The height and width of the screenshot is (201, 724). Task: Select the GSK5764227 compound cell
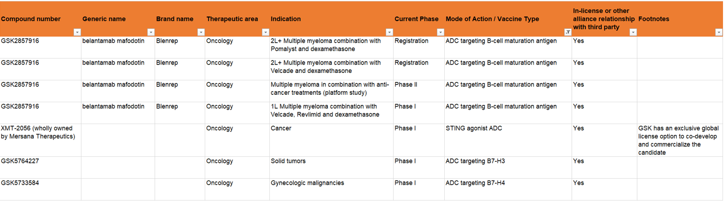(40, 167)
